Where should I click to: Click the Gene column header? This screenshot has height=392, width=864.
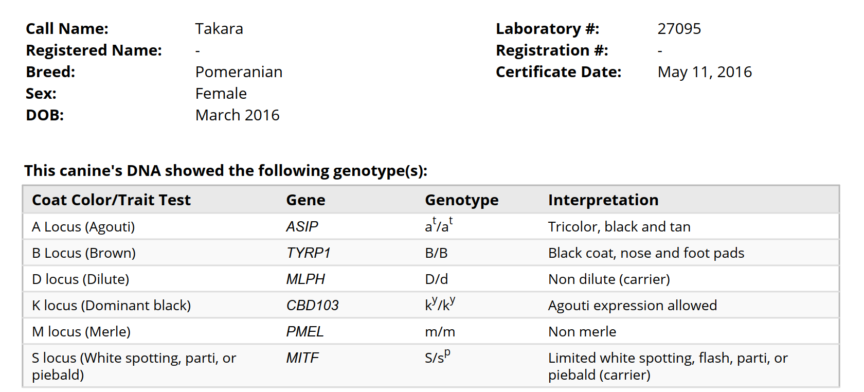pos(305,200)
